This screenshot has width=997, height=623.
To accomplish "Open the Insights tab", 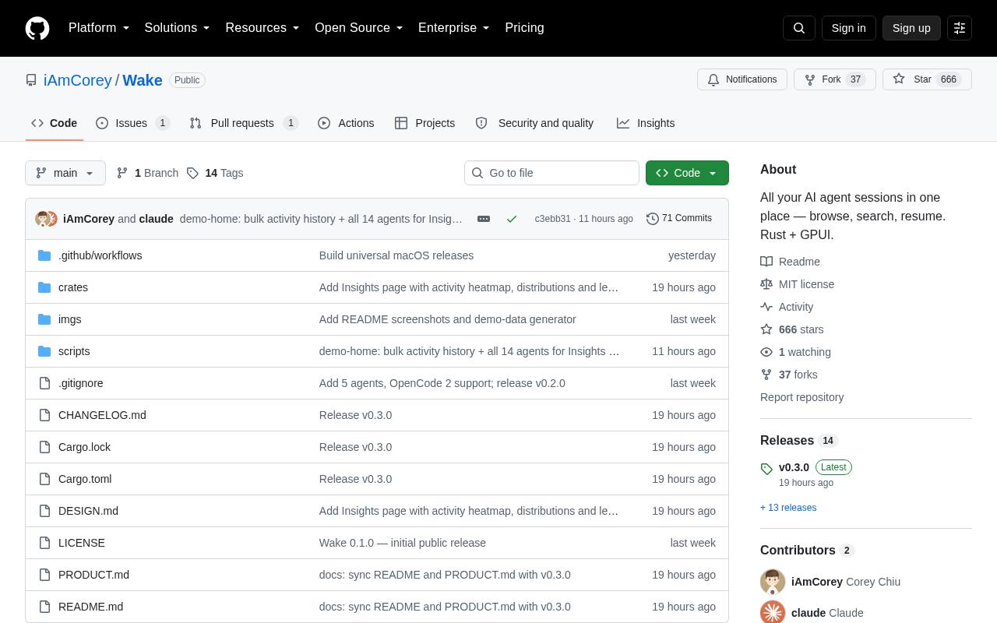I will (x=646, y=123).
